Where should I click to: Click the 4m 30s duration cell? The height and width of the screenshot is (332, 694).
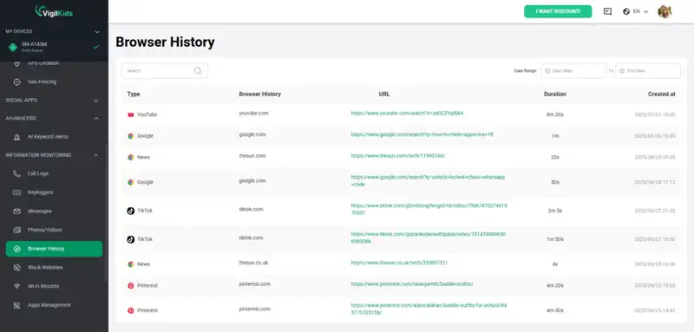[x=554, y=310]
